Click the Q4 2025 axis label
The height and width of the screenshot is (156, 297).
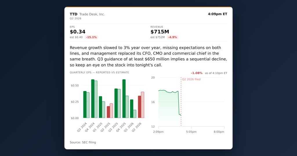(x=121, y=127)
